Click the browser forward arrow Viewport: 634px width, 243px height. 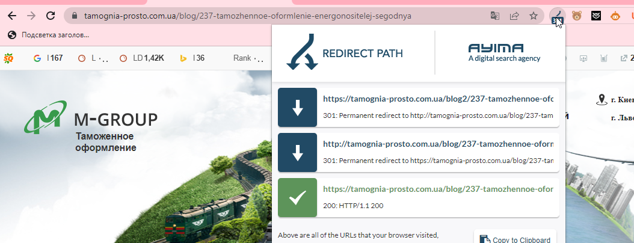coord(31,16)
